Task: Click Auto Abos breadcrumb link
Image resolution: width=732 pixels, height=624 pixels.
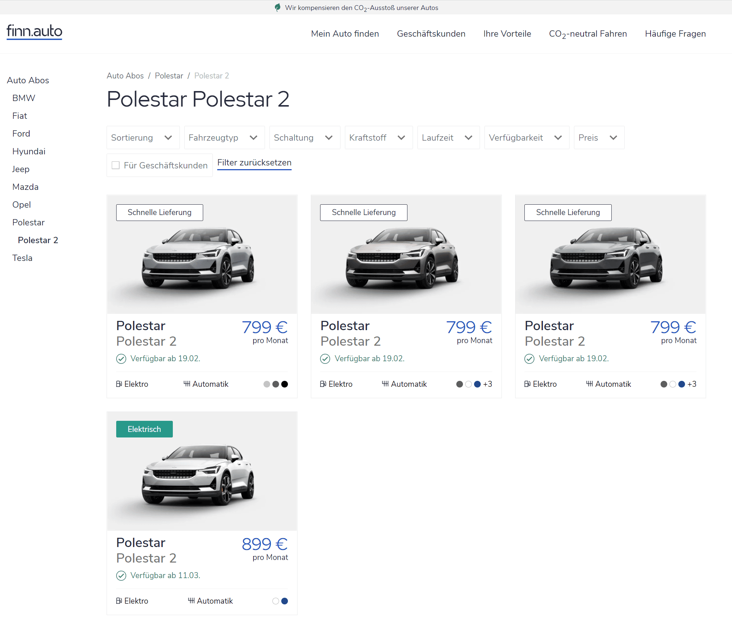Action: pos(125,76)
